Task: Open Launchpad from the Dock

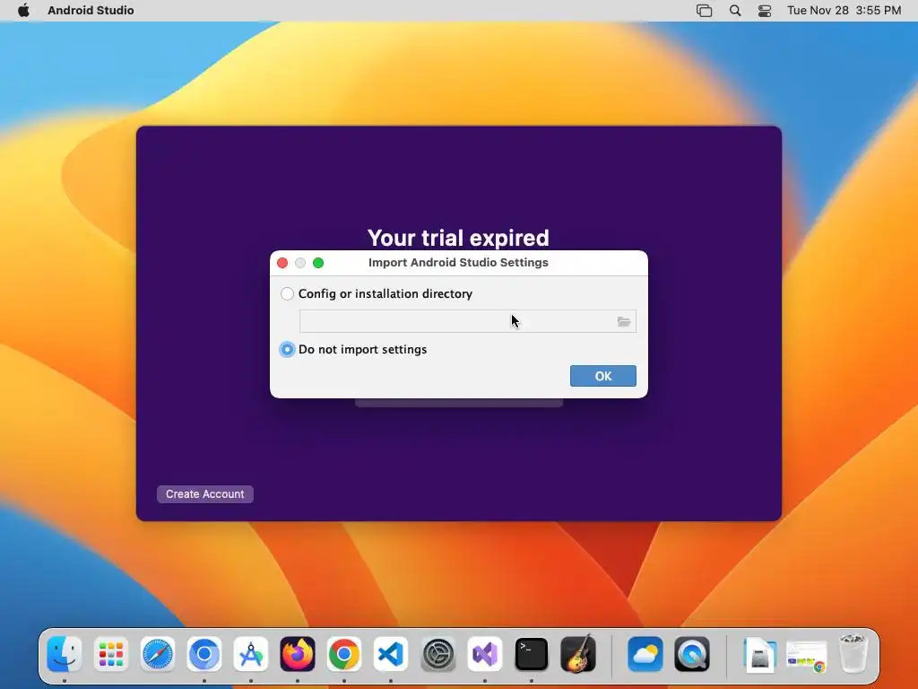Action: (x=110, y=654)
